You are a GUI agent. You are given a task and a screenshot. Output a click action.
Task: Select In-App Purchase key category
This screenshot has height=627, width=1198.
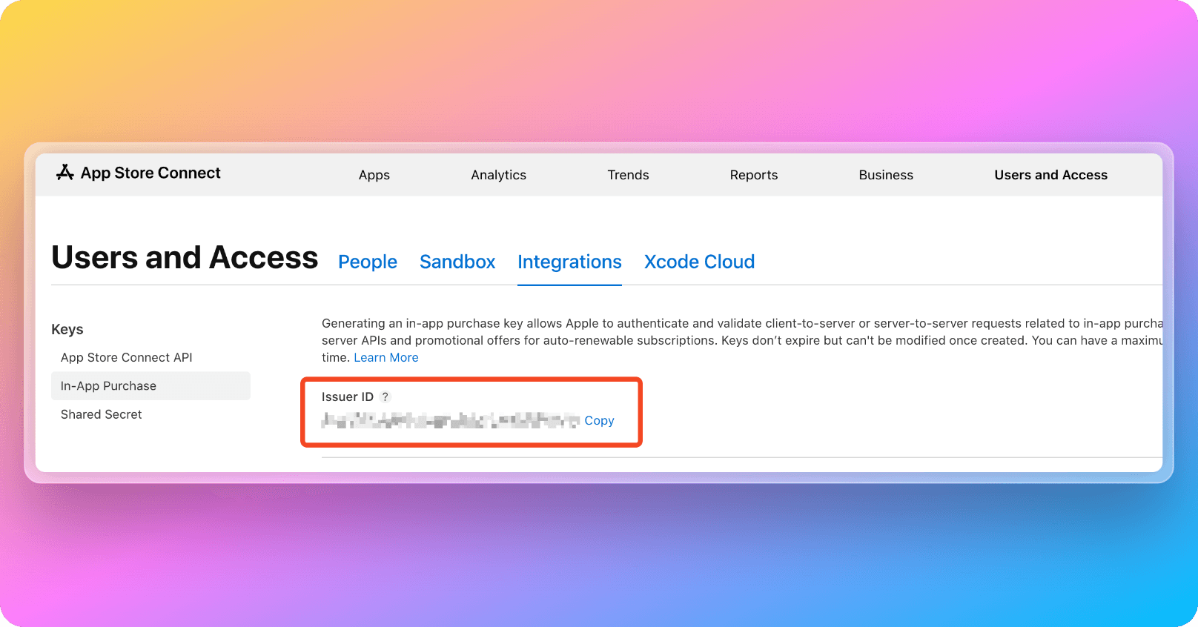tap(150, 386)
